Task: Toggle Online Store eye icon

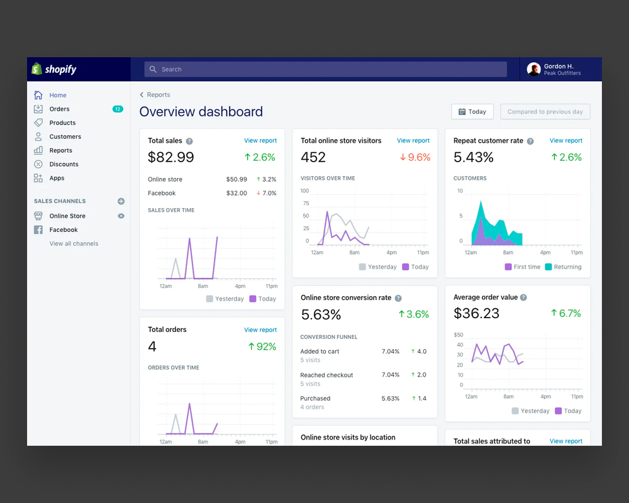Action: [x=121, y=216]
